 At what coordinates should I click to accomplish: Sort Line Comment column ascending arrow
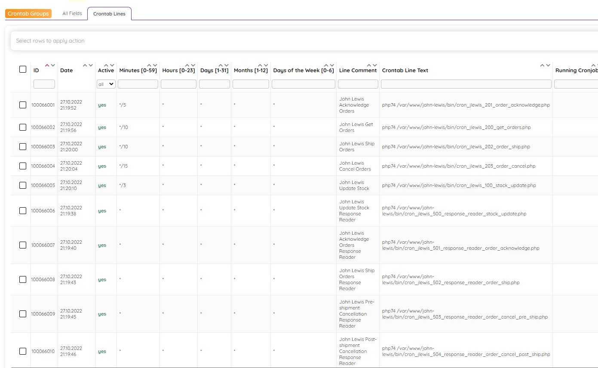369,65
